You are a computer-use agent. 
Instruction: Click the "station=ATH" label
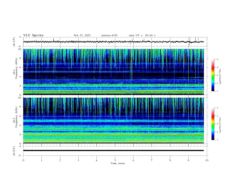(109, 35)
